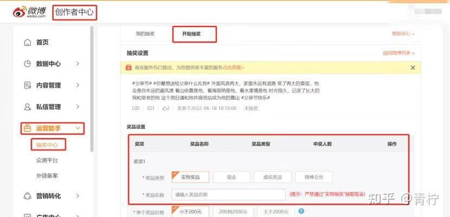Click the 首页 home icon
The image size is (450, 217).
[27, 42]
